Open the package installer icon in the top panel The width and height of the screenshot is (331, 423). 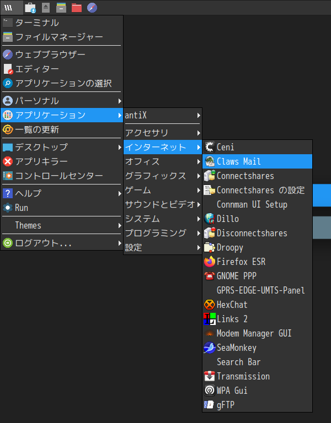[x=30, y=8]
